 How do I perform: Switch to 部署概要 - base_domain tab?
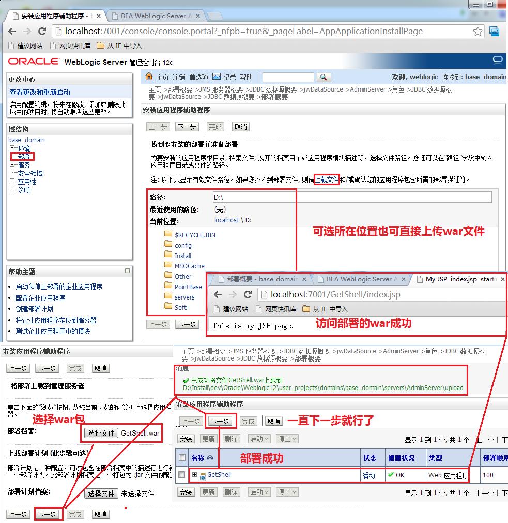pos(262,279)
